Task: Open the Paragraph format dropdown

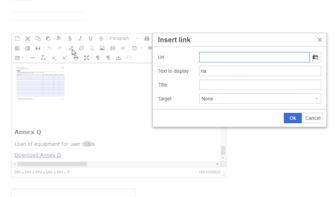Action: pos(124,38)
